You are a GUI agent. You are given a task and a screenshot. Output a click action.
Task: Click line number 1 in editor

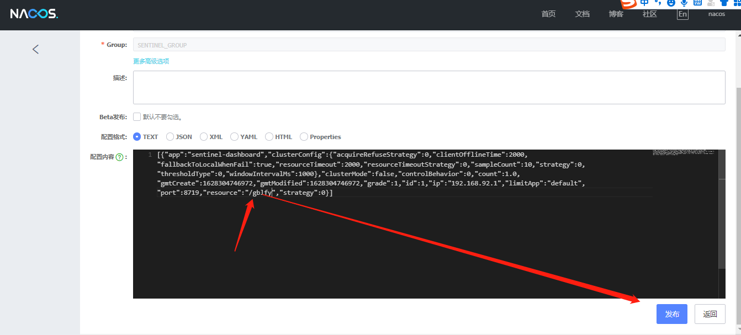[150, 155]
